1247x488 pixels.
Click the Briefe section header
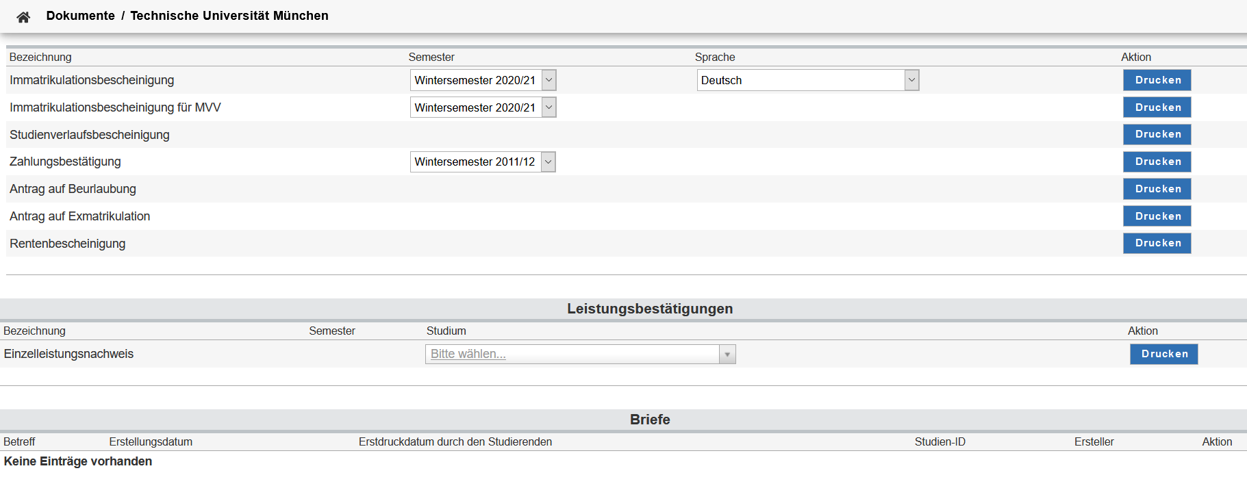(649, 420)
